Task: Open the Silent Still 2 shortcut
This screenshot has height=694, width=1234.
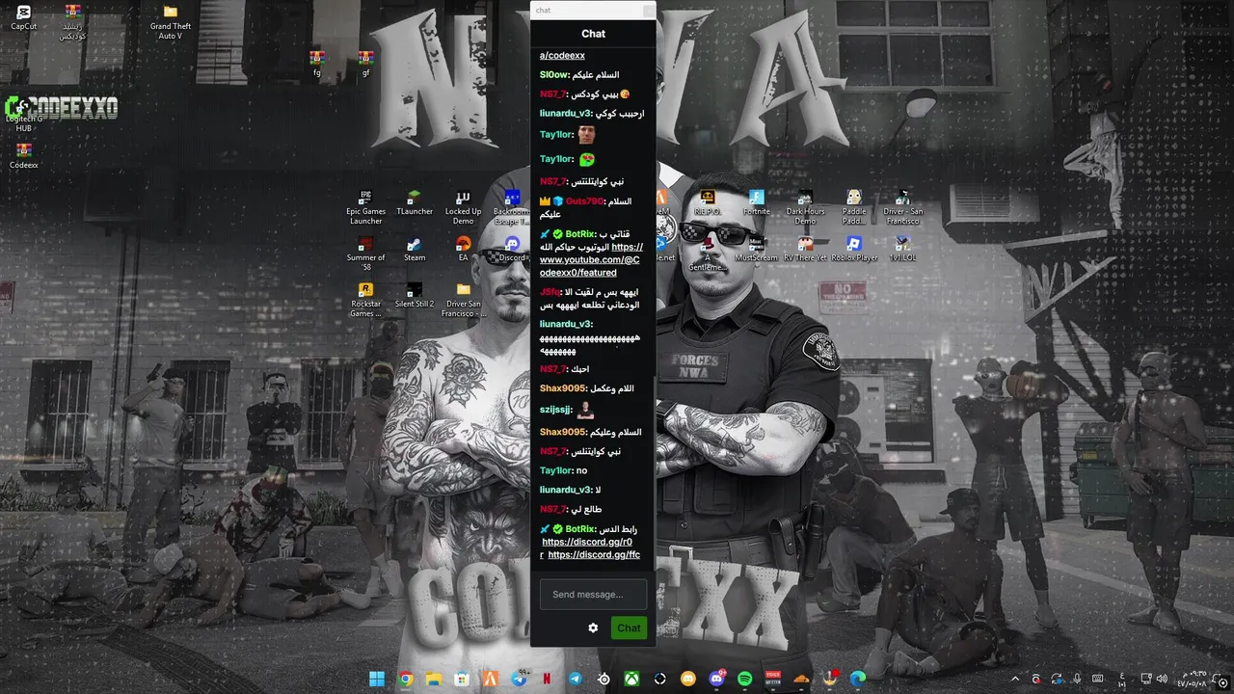Action: pyautogui.click(x=415, y=296)
